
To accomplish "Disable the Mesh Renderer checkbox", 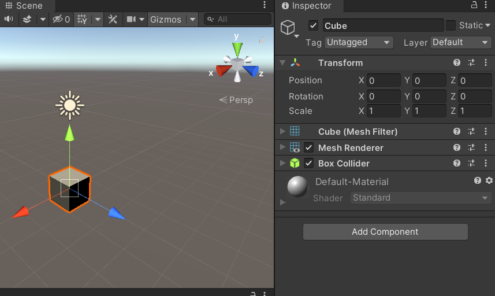I will click(309, 148).
